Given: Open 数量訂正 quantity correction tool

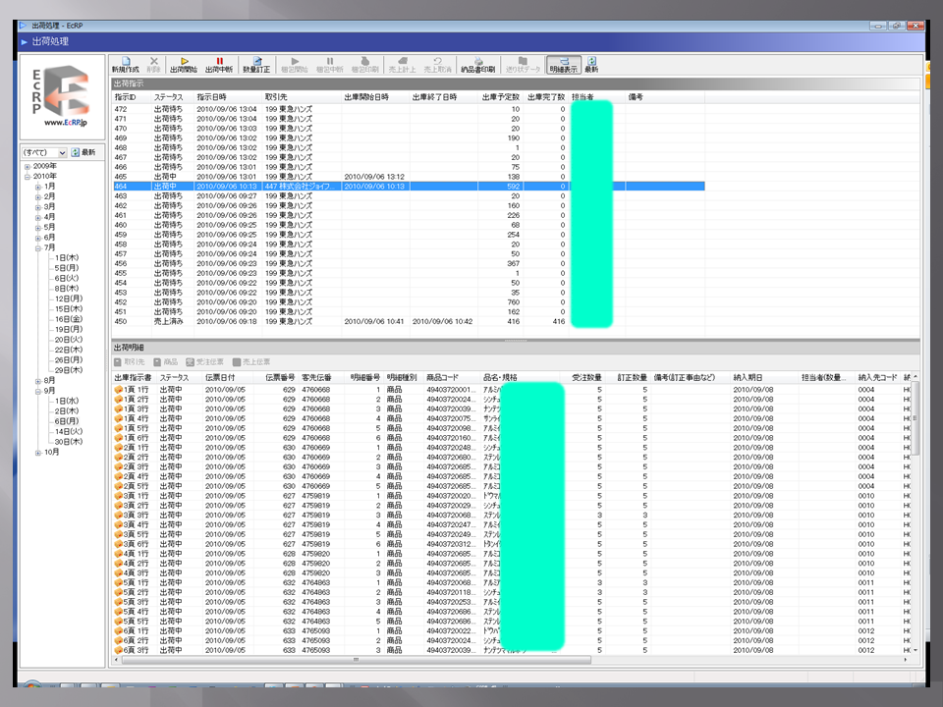Looking at the screenshot, I should pos(256,65).
